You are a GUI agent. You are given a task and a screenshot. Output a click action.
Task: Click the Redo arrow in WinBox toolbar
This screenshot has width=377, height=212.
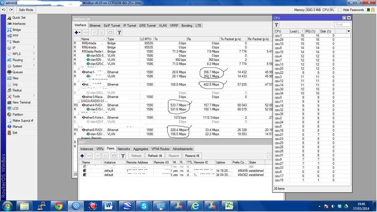click(x=11, y=9)
